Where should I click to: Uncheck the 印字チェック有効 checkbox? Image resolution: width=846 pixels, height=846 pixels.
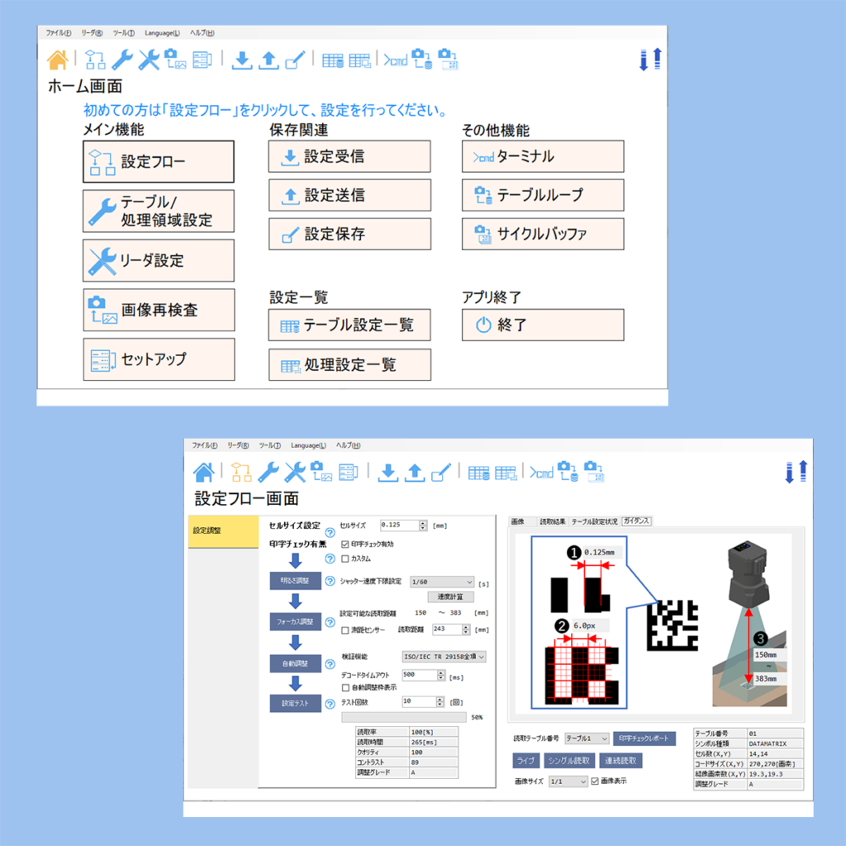click(345, 544)
